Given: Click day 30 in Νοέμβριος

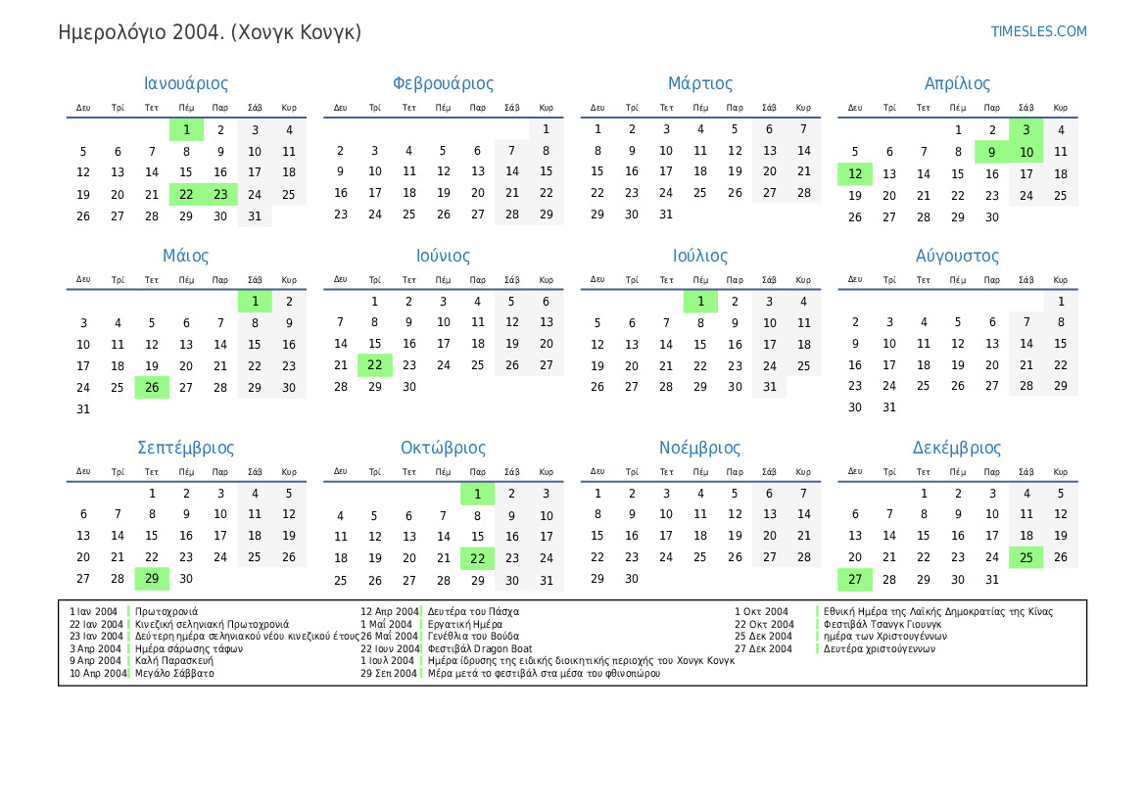Looking at the screenshot, I should pyautogui.click(x=632, y=579).
